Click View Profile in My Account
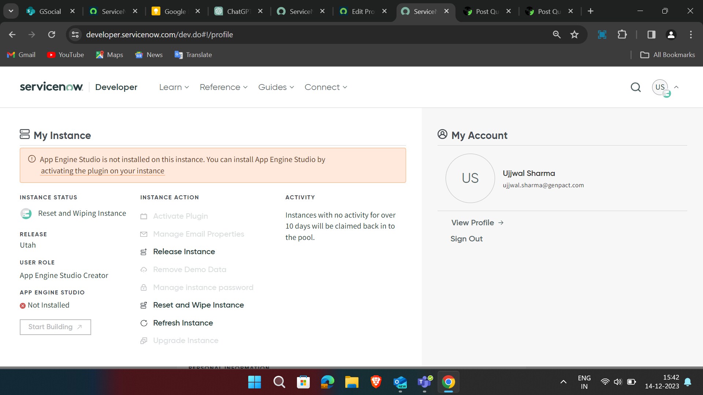703x395 pixels. [472, 222]
